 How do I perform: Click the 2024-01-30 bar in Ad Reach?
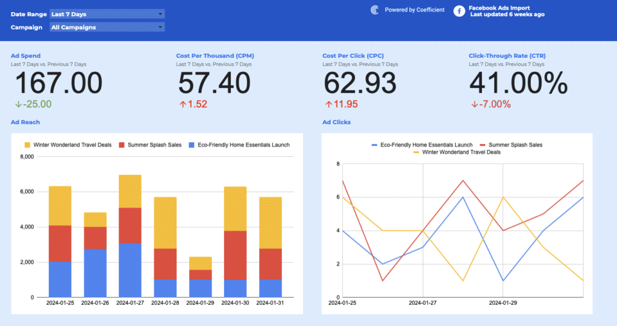coord(236,242)
